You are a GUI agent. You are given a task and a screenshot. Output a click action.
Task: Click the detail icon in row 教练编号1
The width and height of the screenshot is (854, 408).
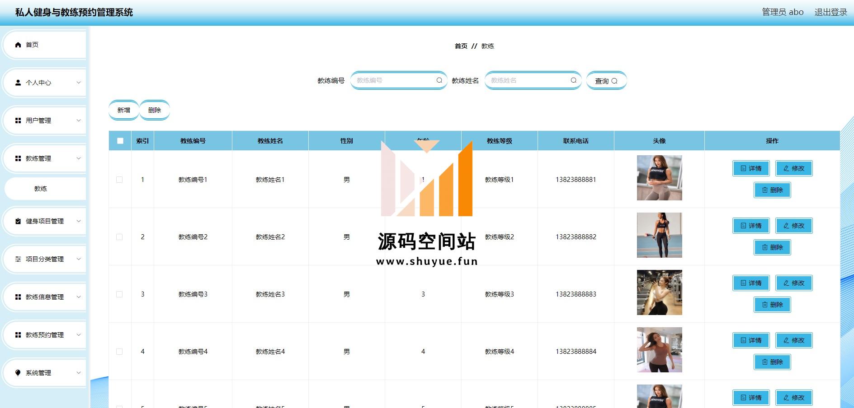(x=743, y=168)
